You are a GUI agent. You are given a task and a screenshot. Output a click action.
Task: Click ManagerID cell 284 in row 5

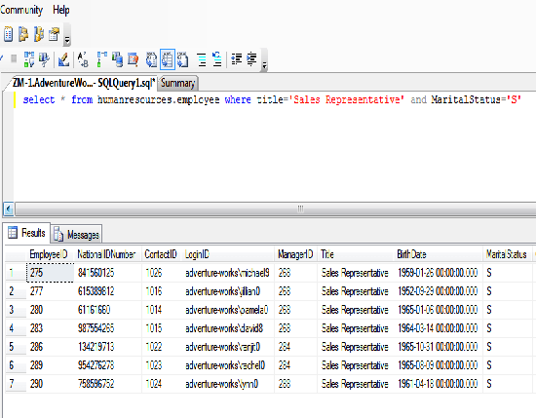295,347
